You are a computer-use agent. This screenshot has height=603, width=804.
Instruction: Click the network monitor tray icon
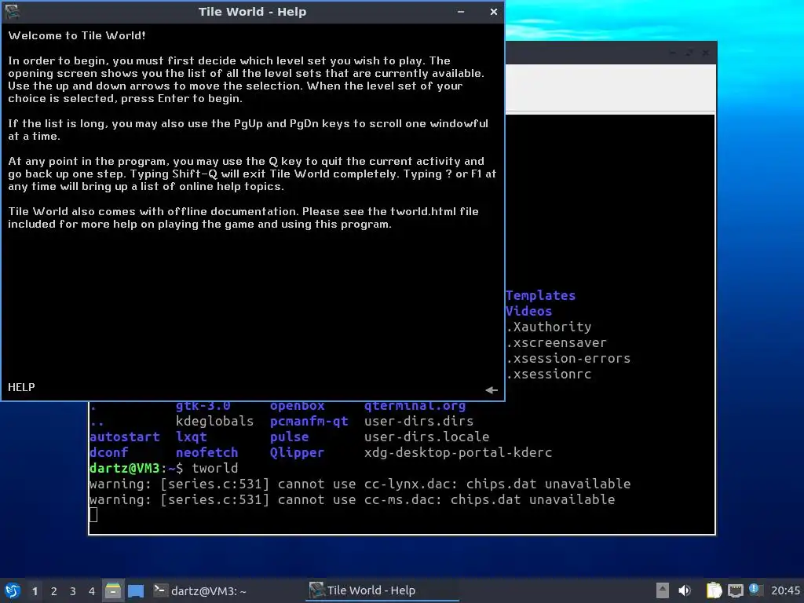tap(735, 590)
